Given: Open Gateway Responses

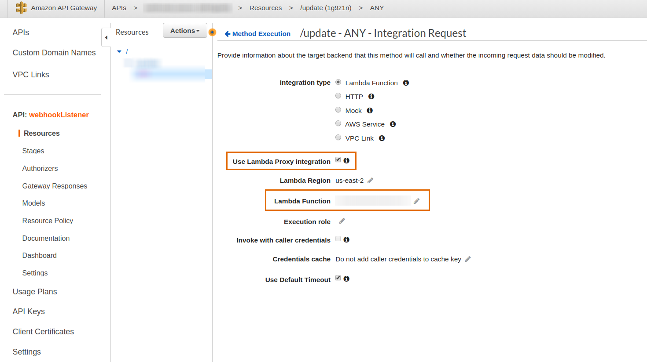Looking at the screenshot, I should pyautogui.click(x=55, y=186).
